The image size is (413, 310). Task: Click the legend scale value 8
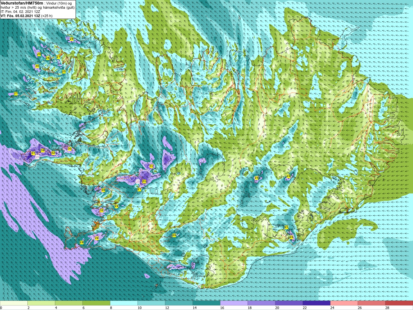[111, 308]
